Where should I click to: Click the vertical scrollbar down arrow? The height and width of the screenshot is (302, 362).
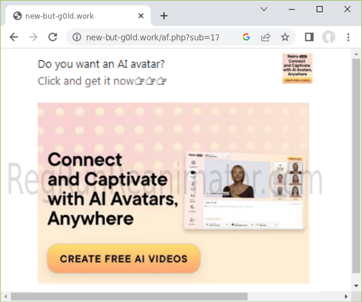click(356, 286)
